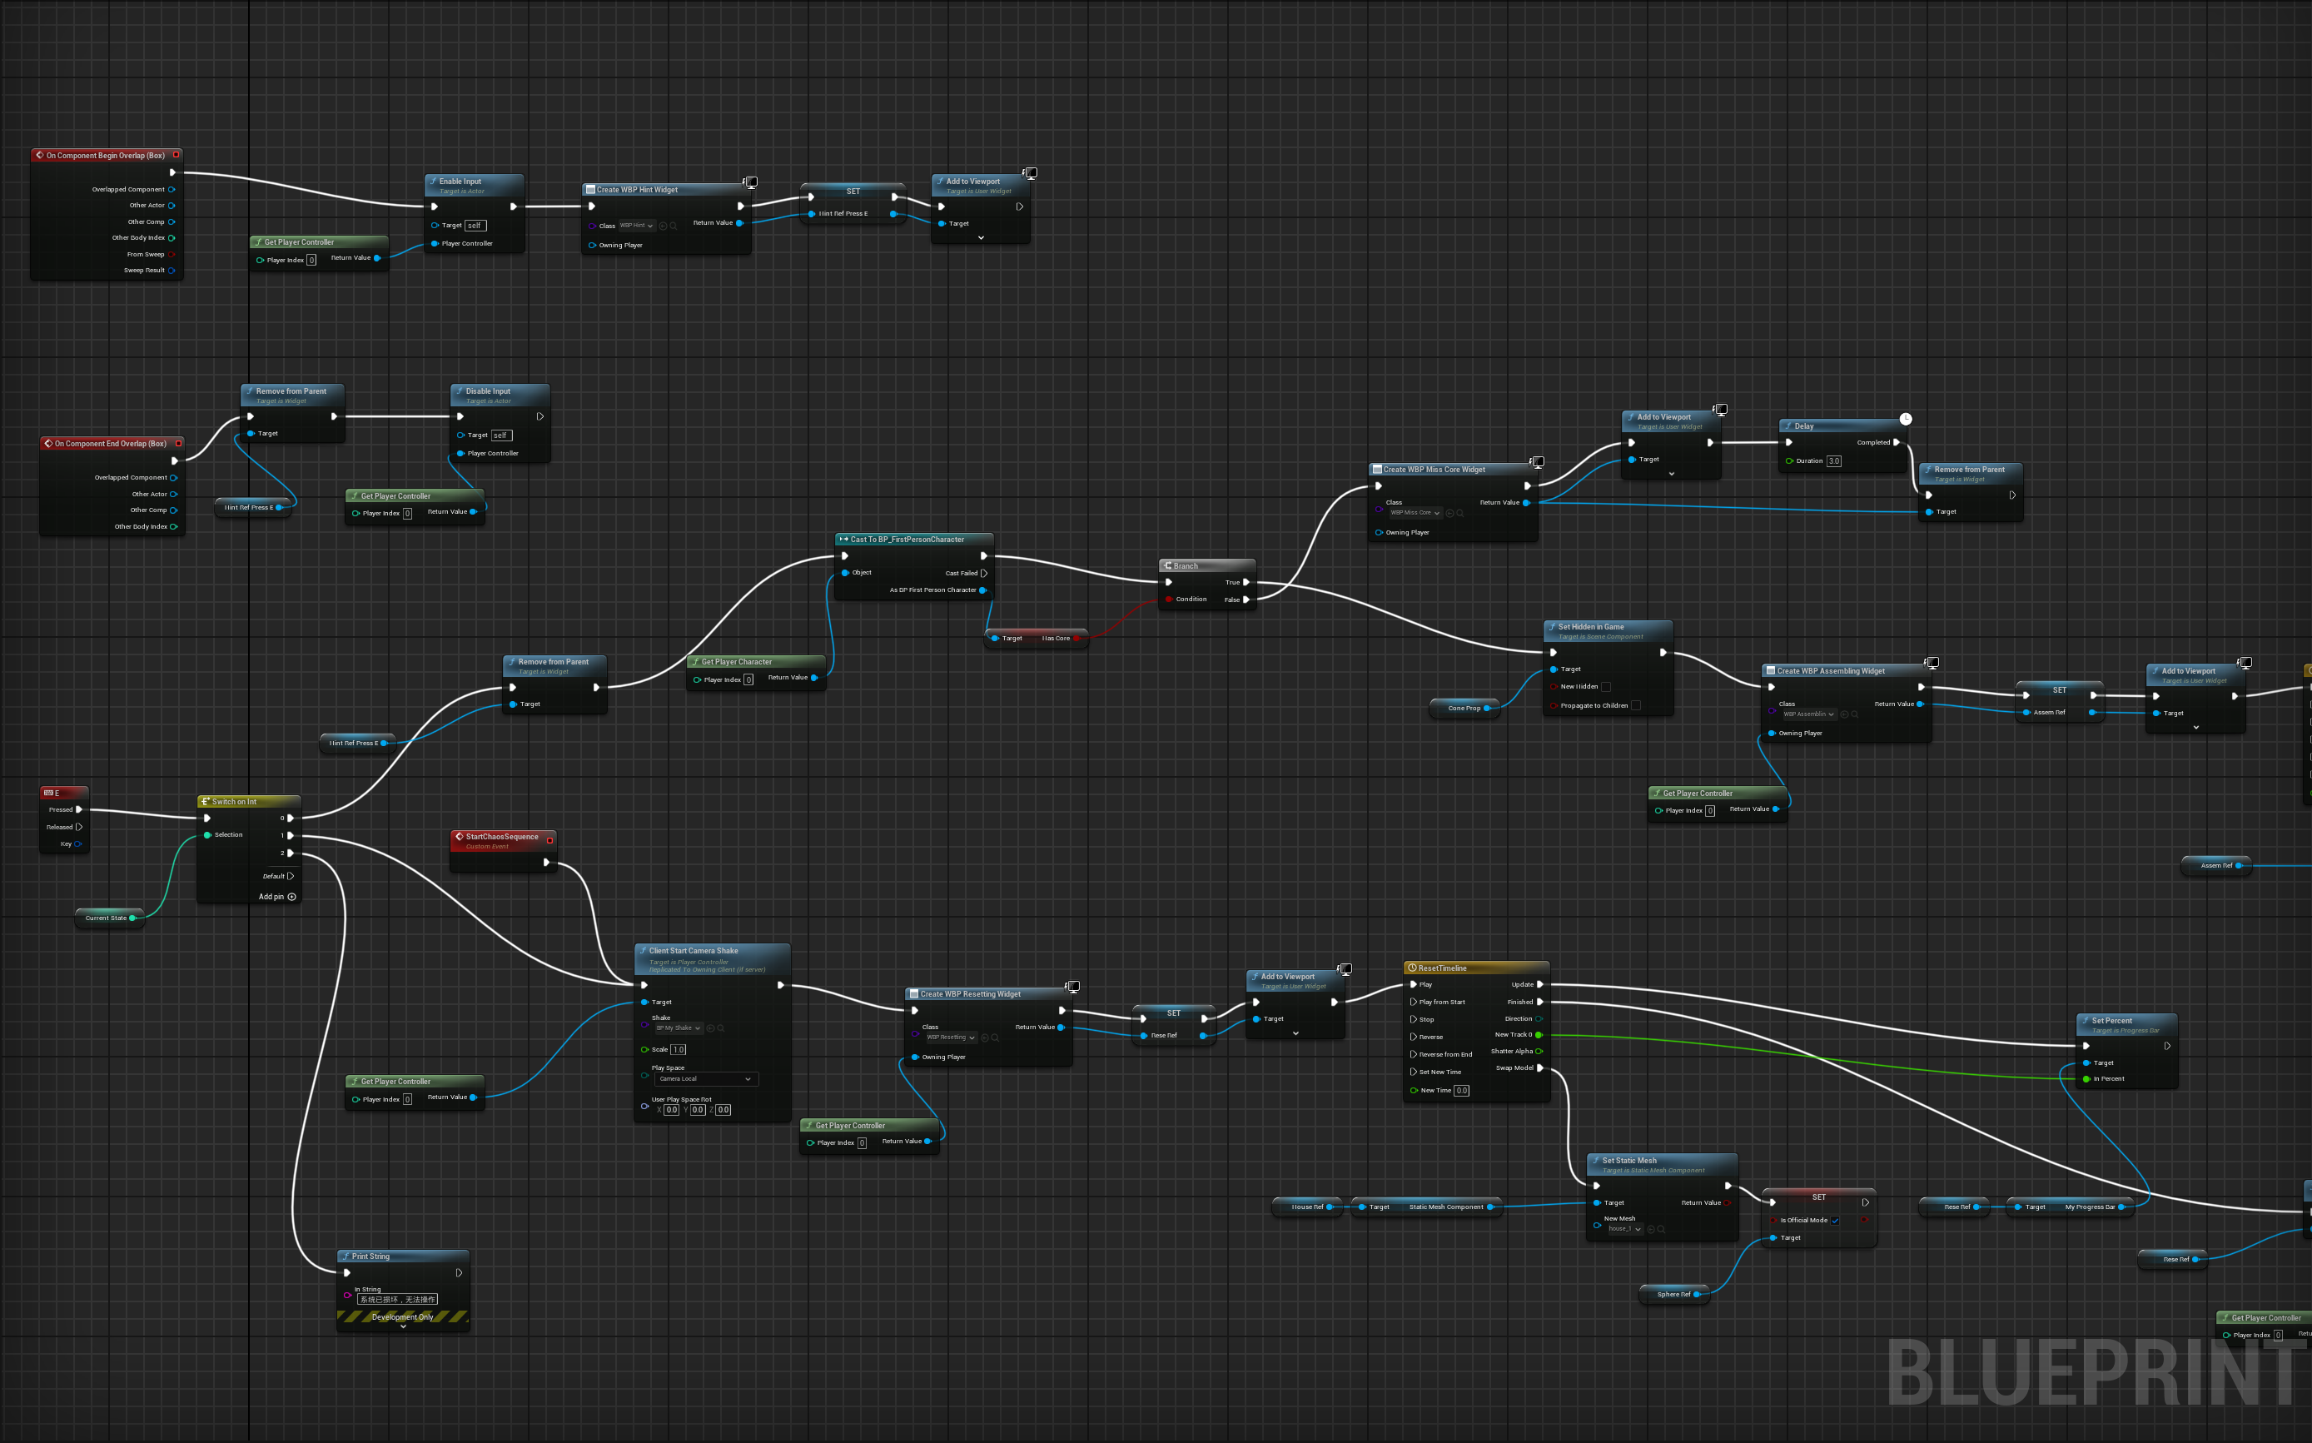Click the magnifying glass beside the WBP Hint class picker
The height and width of the screenshot is (1443, 2312).
[x=674, y=225]
